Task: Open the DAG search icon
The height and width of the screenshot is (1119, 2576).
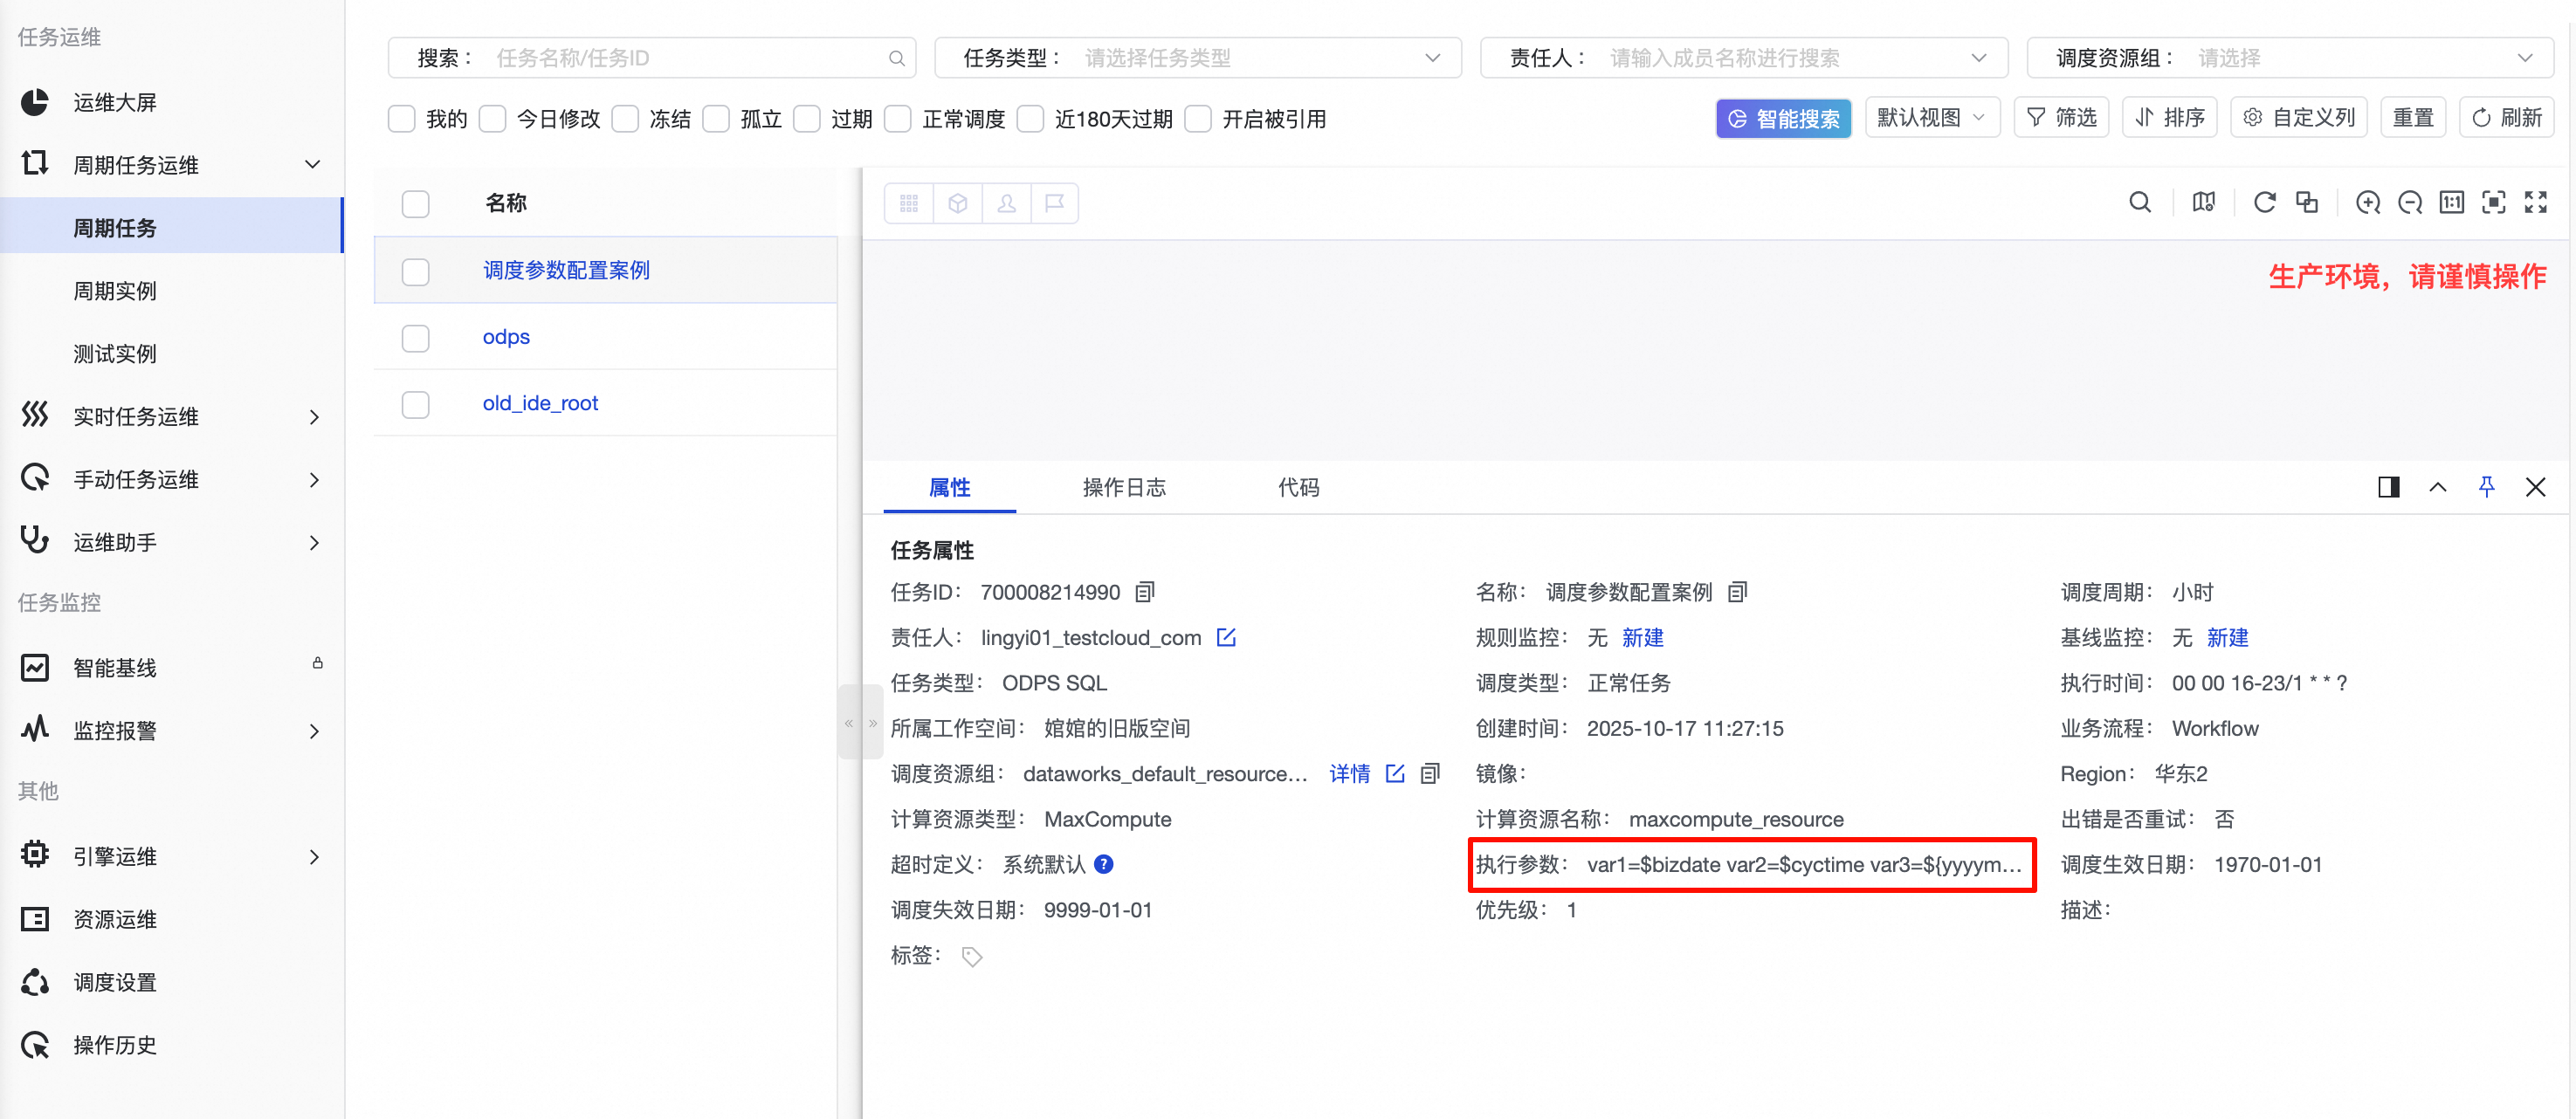Action: tap(2140, 202)
